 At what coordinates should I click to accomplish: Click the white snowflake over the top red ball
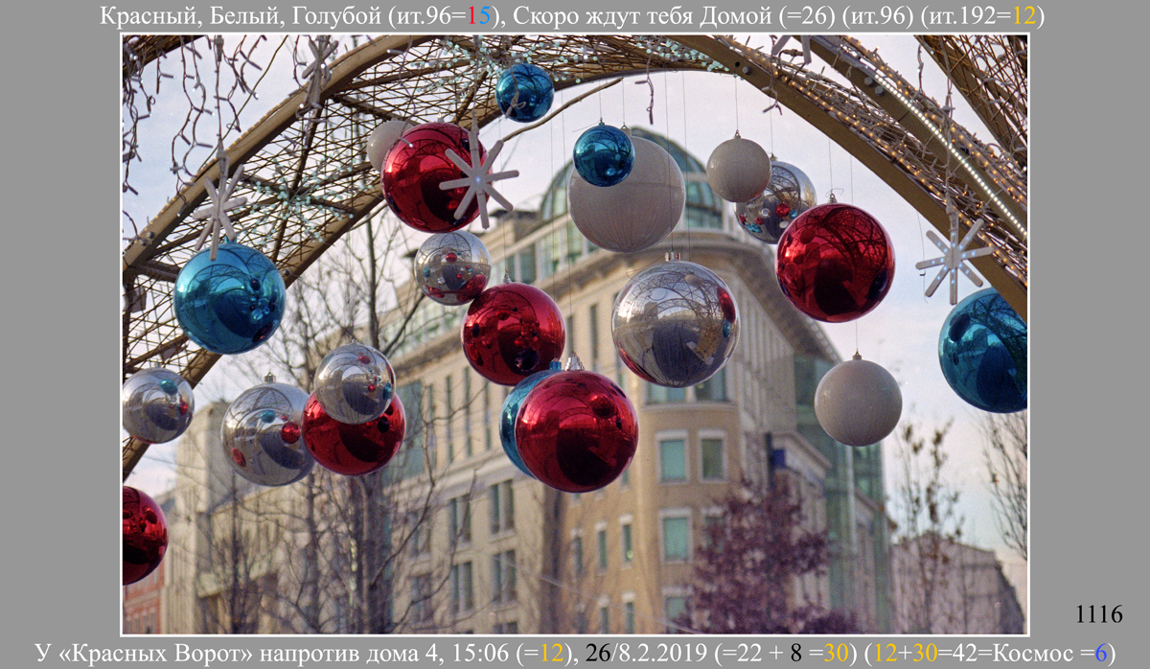point(477,174)
